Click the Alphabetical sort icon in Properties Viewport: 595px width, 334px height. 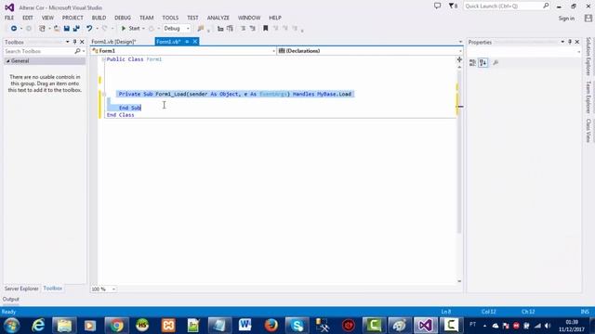483,63
